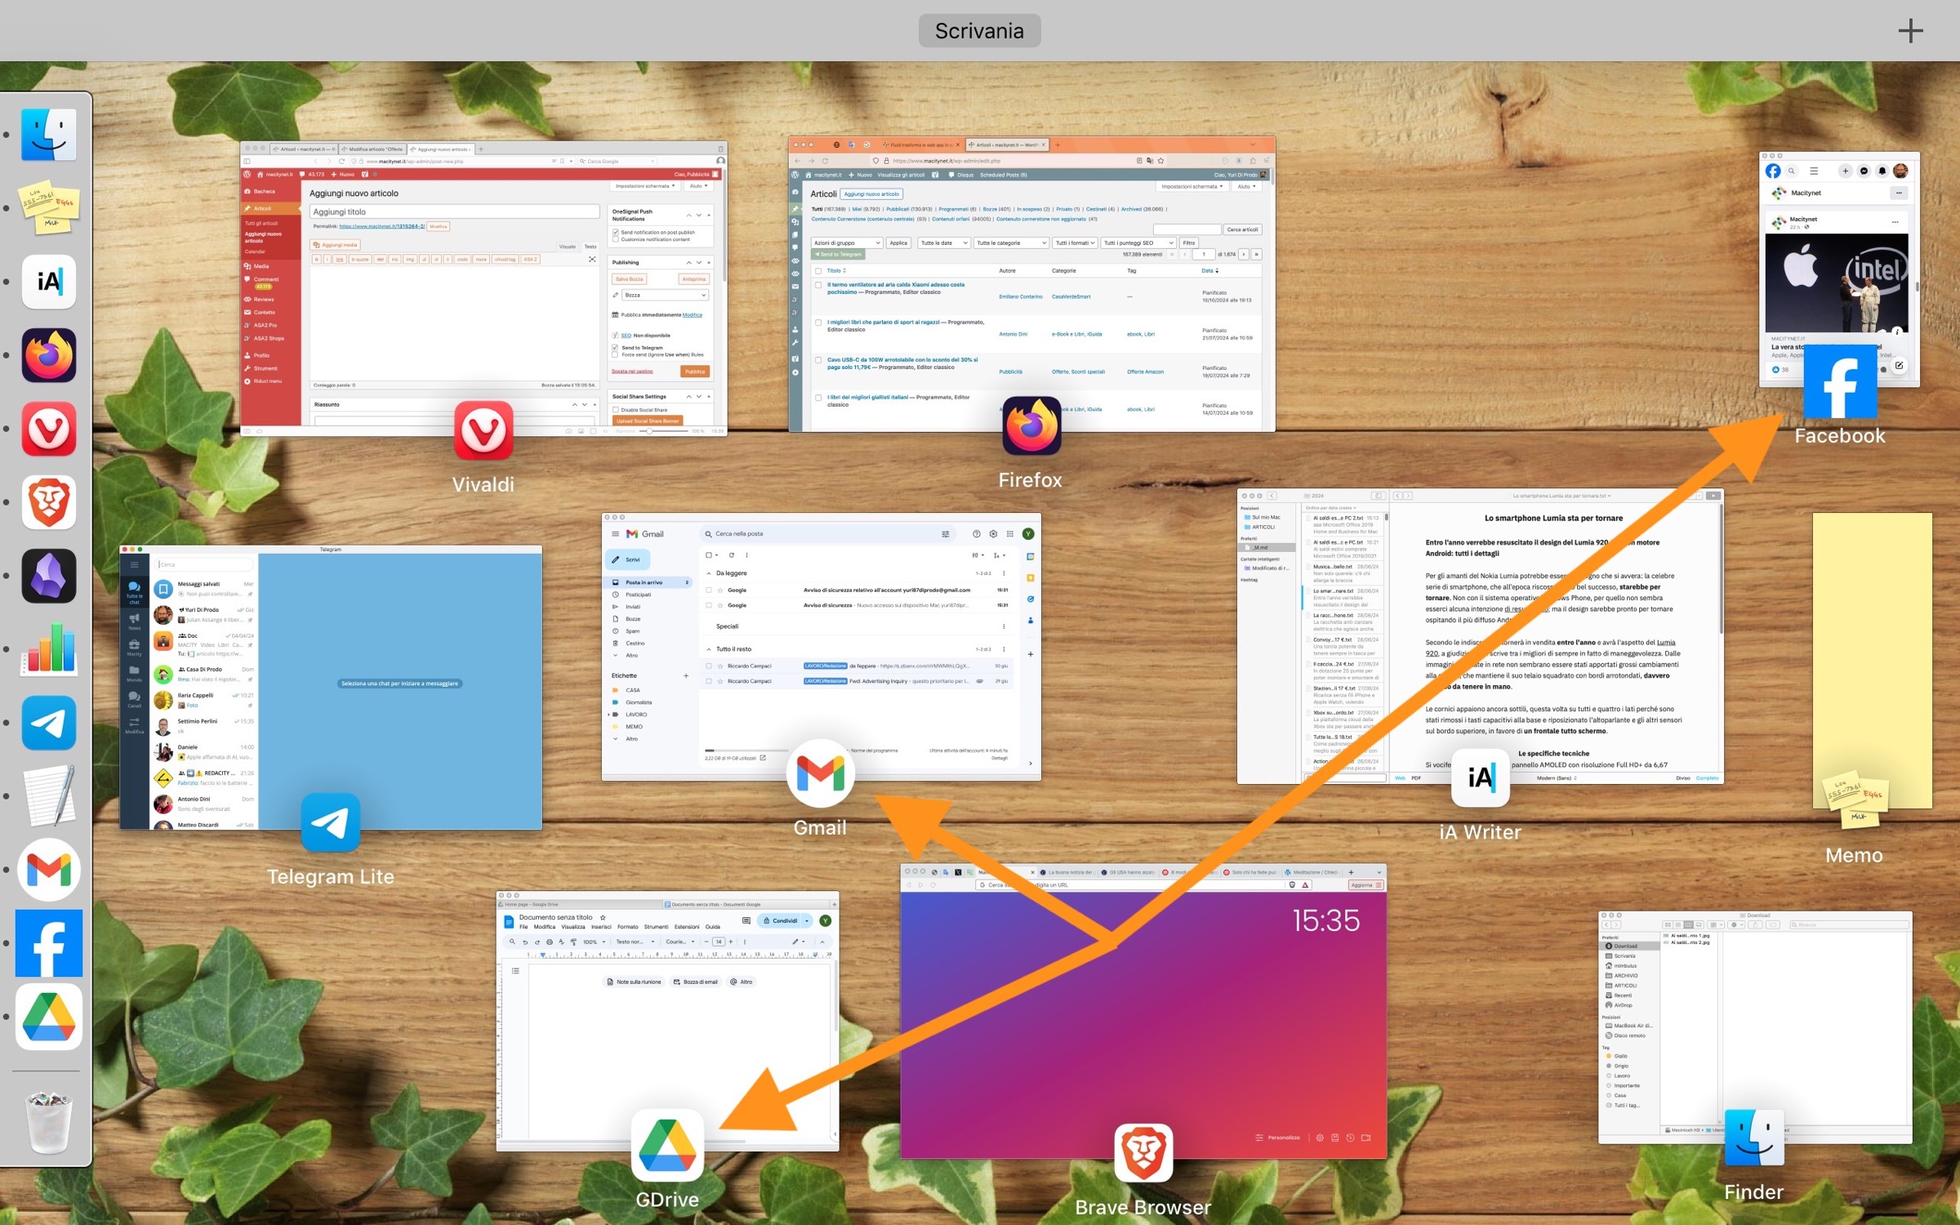The image size is (1960, 1225).
Task: Click the TextEdit icon in the dock
Action: (49, 796)
